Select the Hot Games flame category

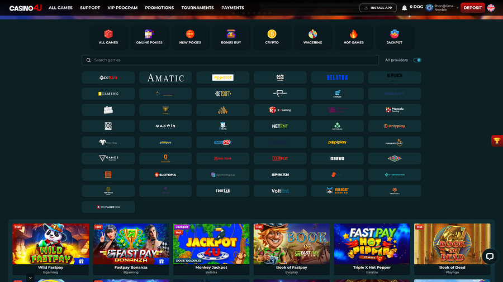click(354, 37)
